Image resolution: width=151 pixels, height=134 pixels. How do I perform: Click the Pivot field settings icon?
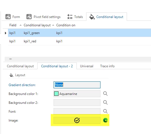click(x=29, y=17)
